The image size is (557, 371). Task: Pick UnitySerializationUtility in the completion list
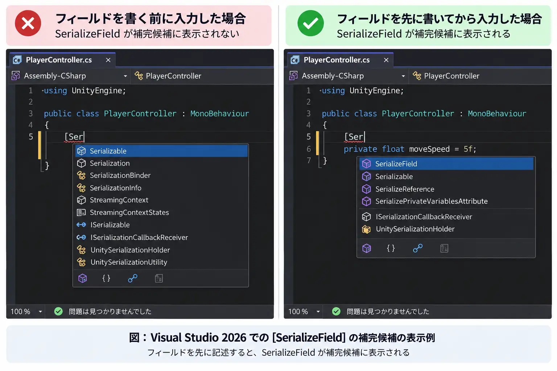point(161,262)
